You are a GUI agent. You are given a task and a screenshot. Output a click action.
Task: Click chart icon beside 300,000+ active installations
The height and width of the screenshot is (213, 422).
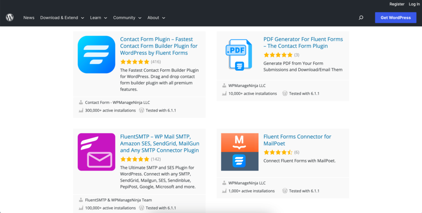coord(81,110)
